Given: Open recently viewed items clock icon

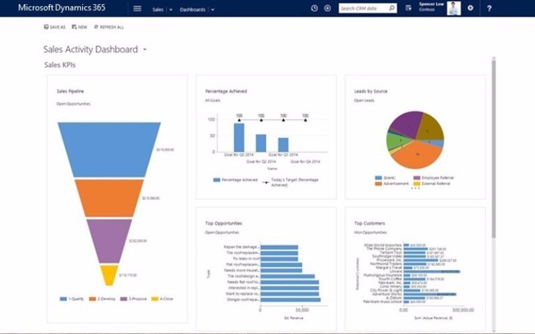Looking at the screenshot, I should point(314,9).
